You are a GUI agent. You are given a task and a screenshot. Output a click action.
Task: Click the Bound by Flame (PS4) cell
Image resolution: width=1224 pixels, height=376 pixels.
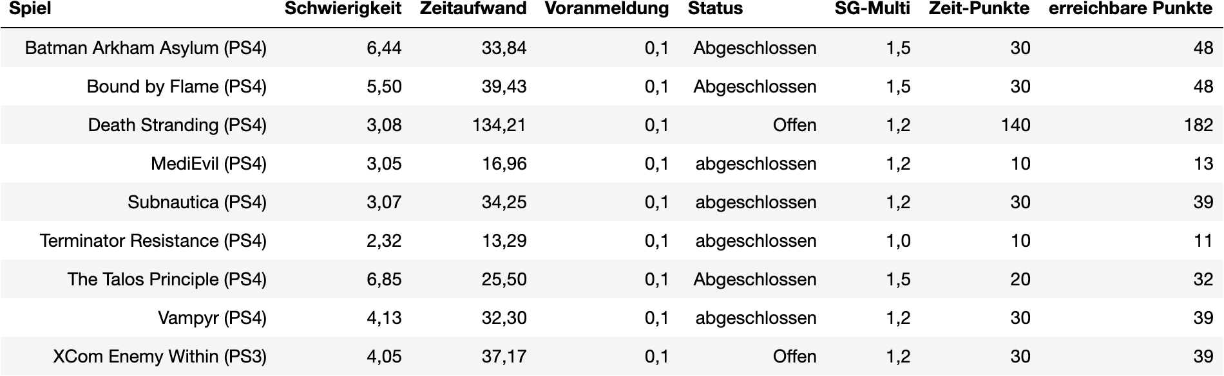click(177, 87)
